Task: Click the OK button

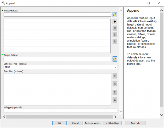Action: tap(59, 123)
